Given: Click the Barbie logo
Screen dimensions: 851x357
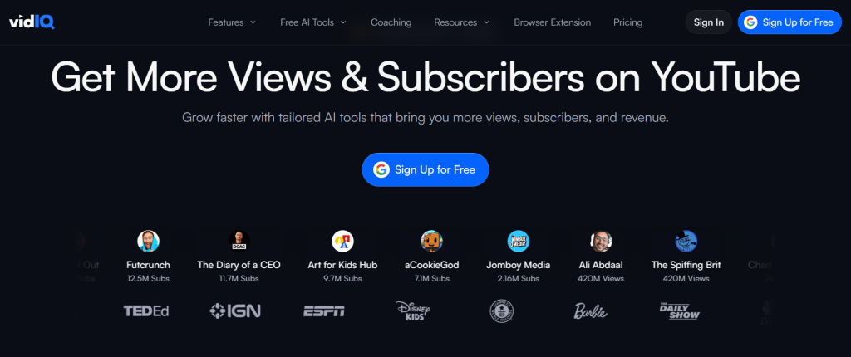Looking at the screenshot, I should click(x=591, y=311).
